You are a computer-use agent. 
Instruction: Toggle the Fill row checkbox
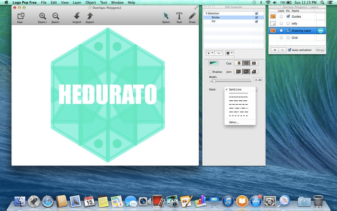point(257,22)
